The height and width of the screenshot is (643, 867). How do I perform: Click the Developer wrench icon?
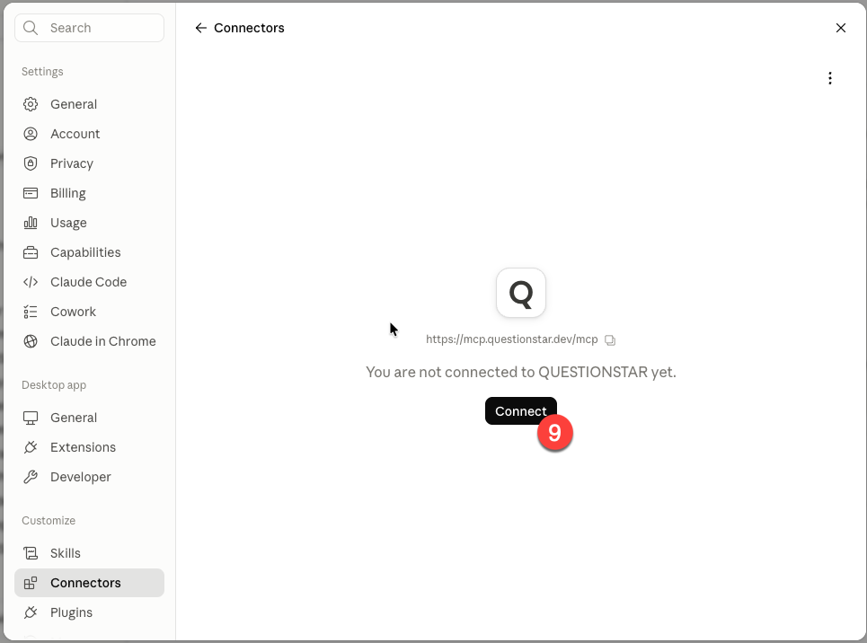[31, 477]
